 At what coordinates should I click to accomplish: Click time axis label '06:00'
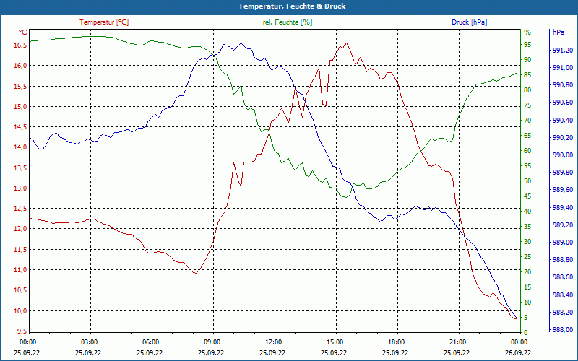150,342
